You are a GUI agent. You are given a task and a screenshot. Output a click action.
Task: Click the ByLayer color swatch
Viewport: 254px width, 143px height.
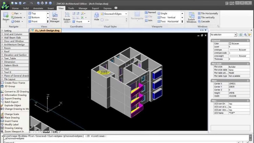[230, 43]
